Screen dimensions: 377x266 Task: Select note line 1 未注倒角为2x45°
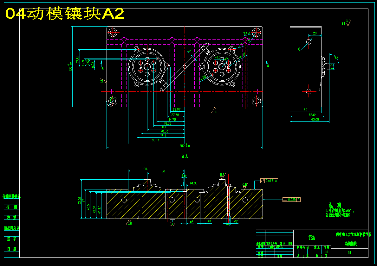click(340, 211)
